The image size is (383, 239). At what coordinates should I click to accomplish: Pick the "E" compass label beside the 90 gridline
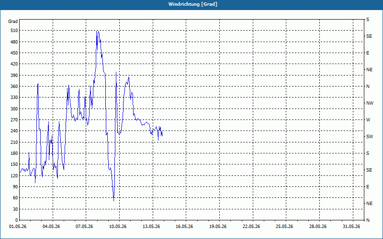tap(368, 187)
